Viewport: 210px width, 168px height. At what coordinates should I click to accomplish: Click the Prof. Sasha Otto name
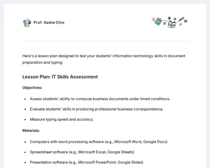49,22
